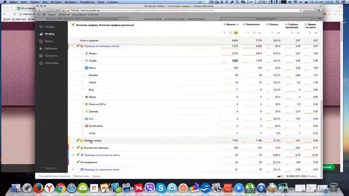Launch Yandex Browser from the Dock
Viewport: 349px width, 196px height.
[50, 188]
